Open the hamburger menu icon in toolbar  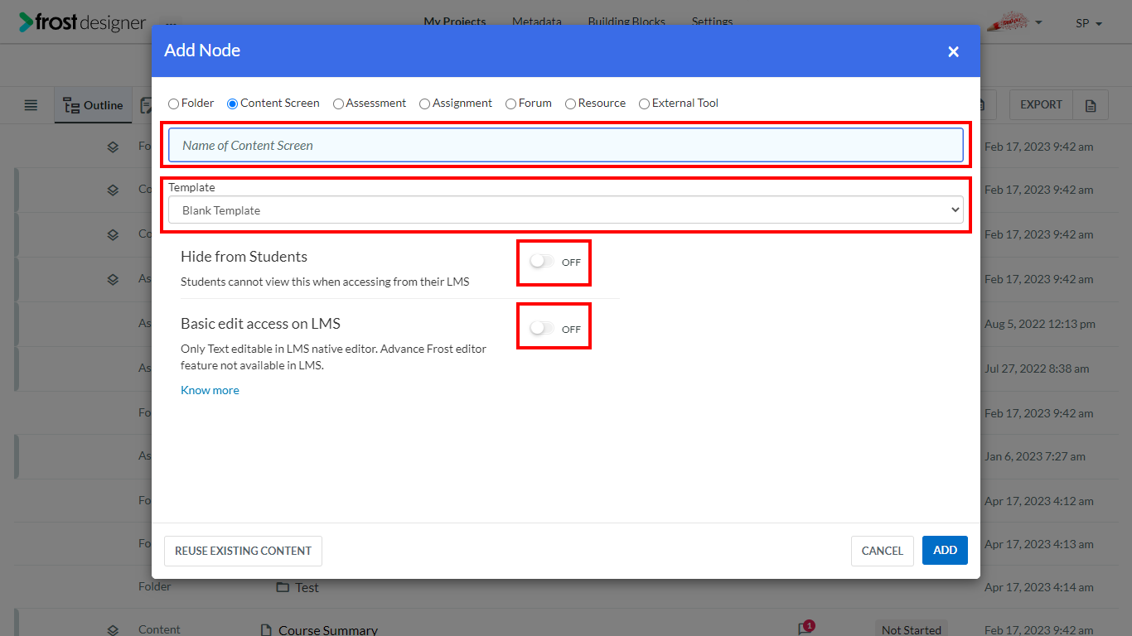pyautogui.click(x=31, y=105)
